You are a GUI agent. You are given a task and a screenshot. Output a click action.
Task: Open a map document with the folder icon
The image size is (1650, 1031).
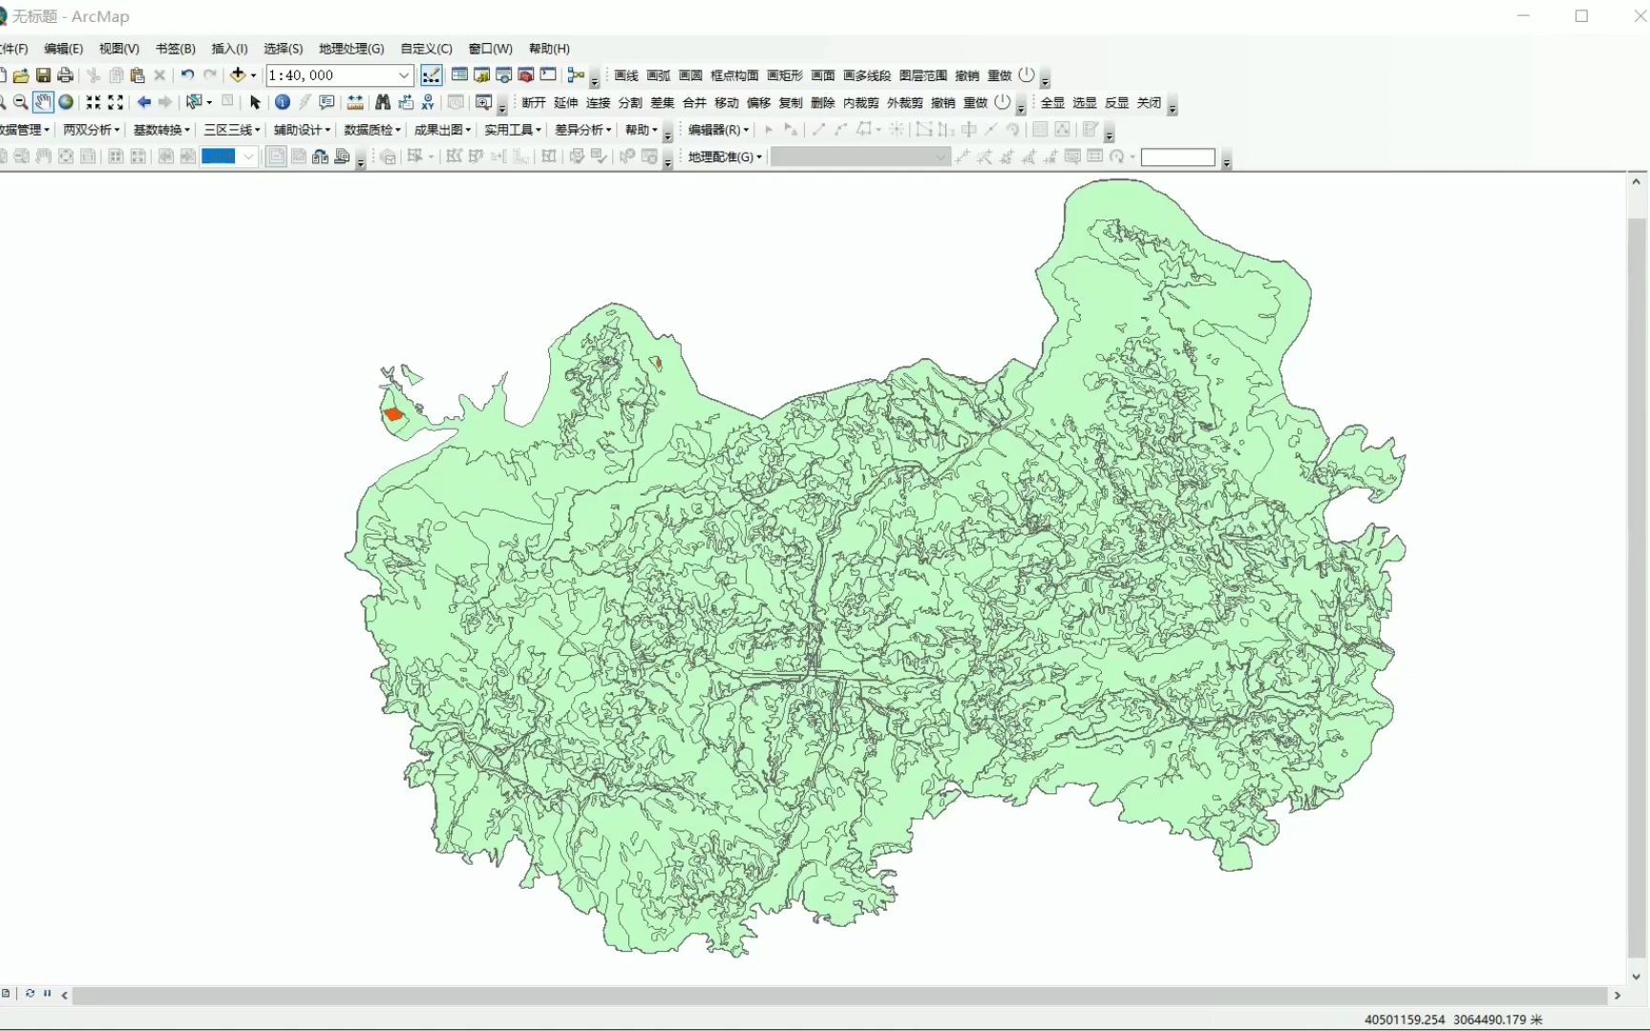(x=21, y=75)
